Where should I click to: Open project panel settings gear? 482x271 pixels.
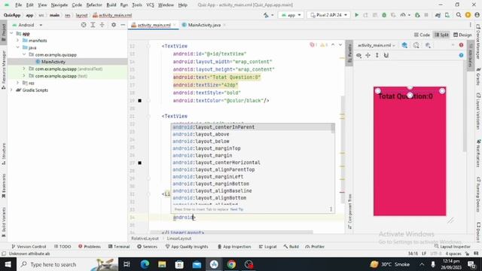pos(114,25)
